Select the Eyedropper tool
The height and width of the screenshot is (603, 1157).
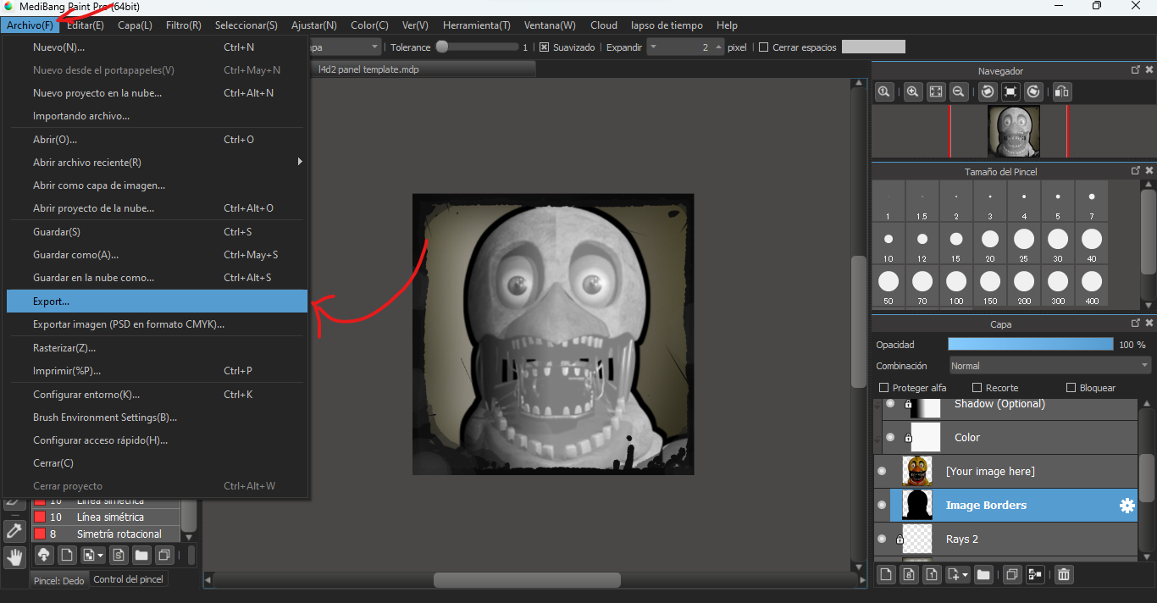[14, 531]
